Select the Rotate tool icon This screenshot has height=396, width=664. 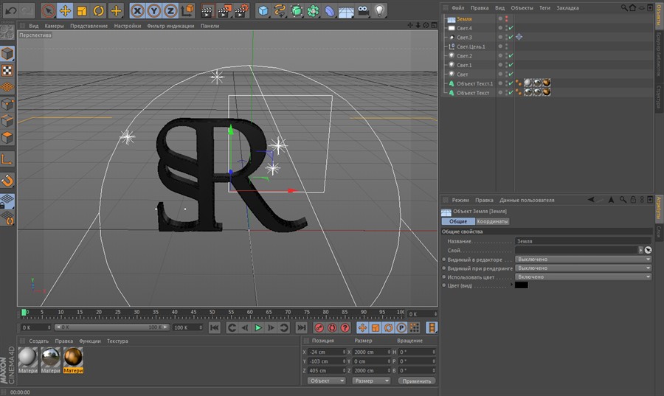98,10
